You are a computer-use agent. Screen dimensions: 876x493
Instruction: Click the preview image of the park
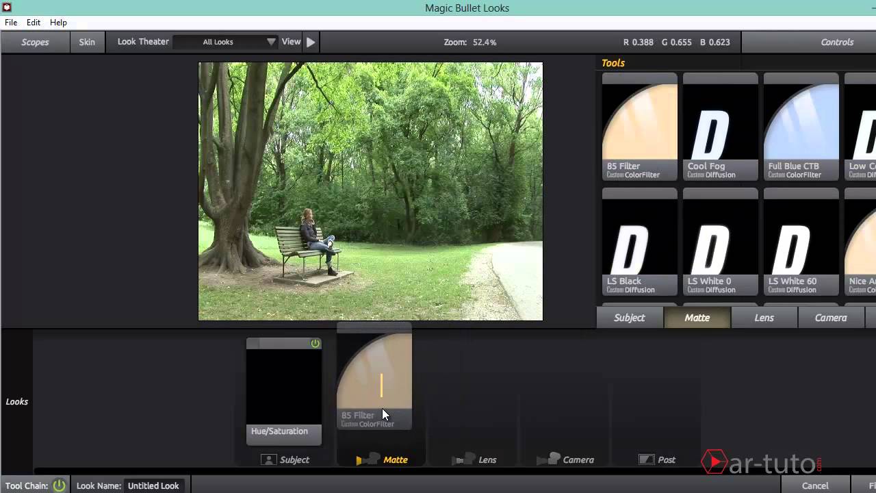(370, 191)
